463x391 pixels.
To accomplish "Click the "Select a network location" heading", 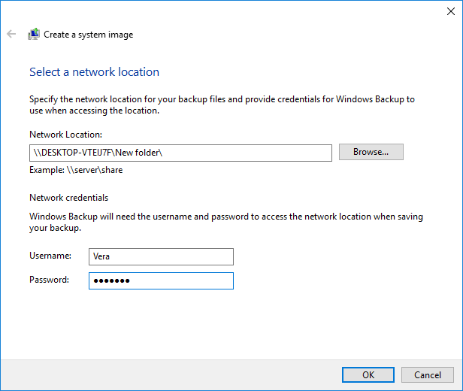I will [x=94, y=72].
